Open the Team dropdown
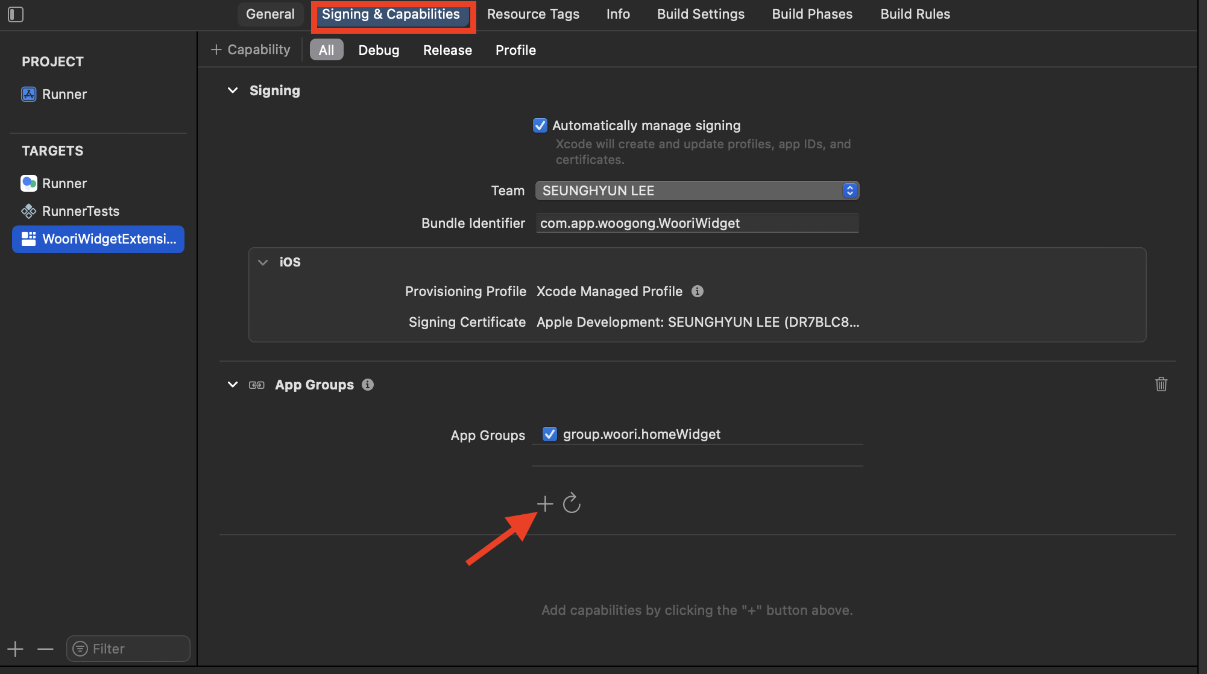This screenshot has width=1207, height=674. (x=697, y=191)
